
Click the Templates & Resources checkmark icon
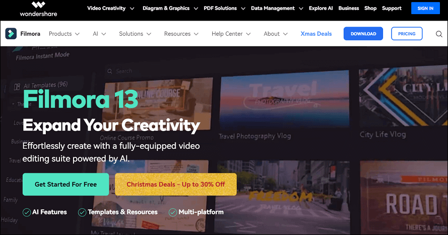point(82,212)
